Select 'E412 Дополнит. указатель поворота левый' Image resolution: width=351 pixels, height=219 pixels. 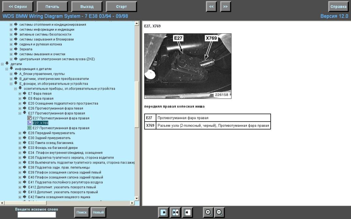[62, 187]
